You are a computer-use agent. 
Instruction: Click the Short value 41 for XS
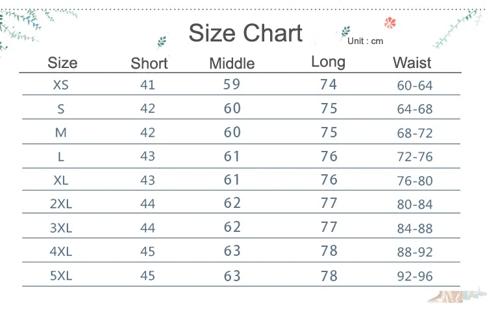click(x=148, y=85)
